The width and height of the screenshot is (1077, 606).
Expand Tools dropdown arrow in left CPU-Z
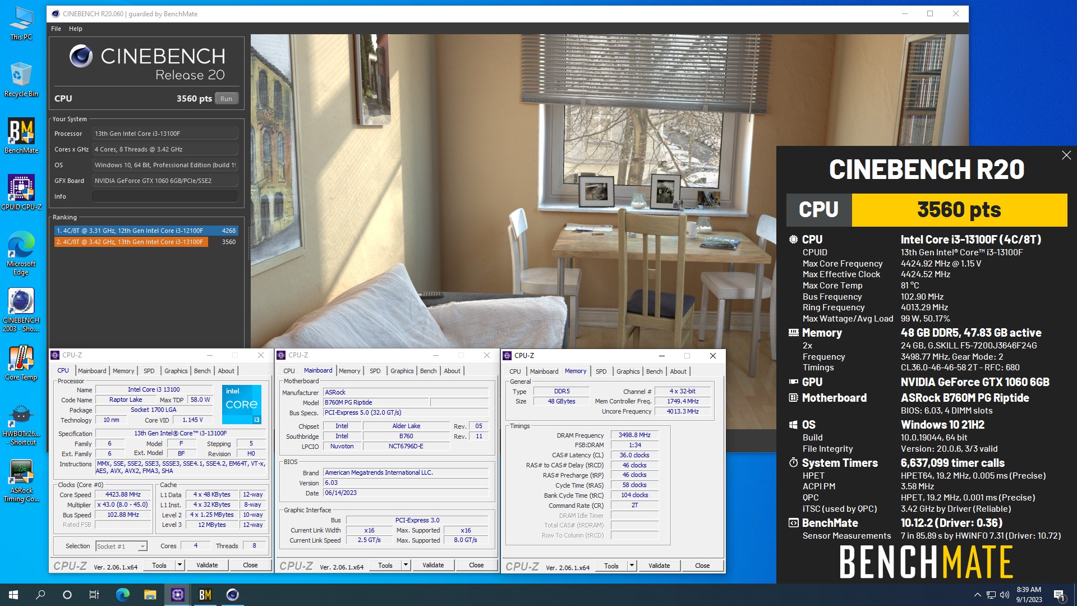180,566
